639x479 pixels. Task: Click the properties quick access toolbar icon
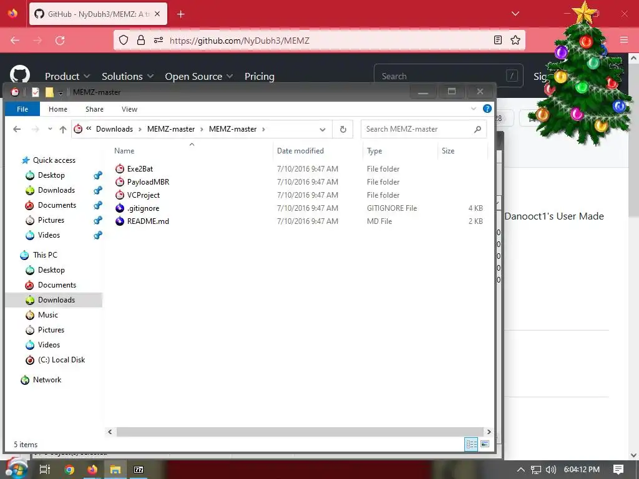pyautogui.click(x=36, y=92)
